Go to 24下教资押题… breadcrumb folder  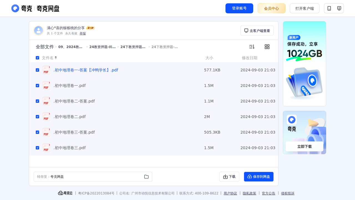133,47
